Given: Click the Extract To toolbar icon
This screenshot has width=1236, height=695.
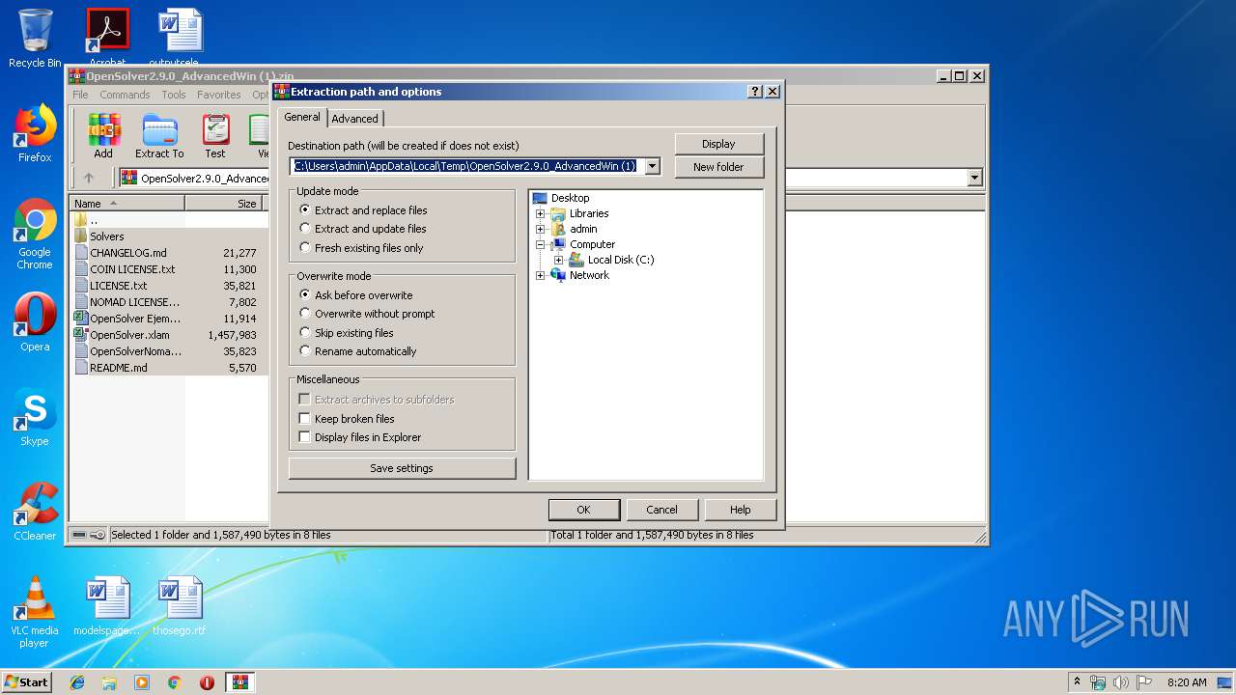Looking at the screenshot, I should pos(159,135).
